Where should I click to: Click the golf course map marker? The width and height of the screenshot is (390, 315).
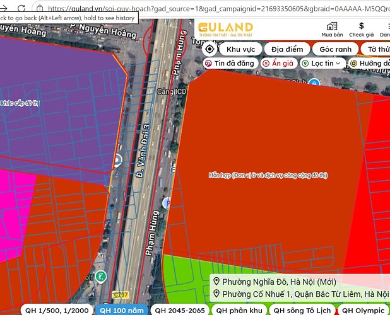pyautogui.click(x=101, y=277)
